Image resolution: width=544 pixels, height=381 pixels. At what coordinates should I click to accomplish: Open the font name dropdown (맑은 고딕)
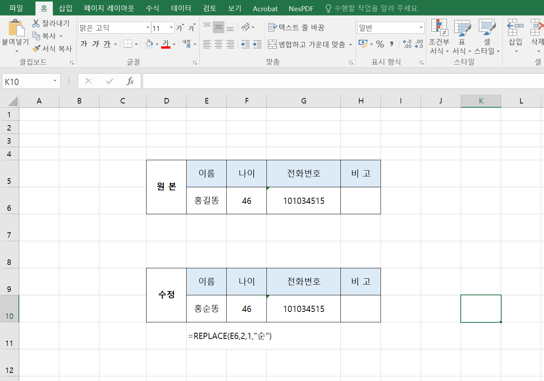pos(148,28)
